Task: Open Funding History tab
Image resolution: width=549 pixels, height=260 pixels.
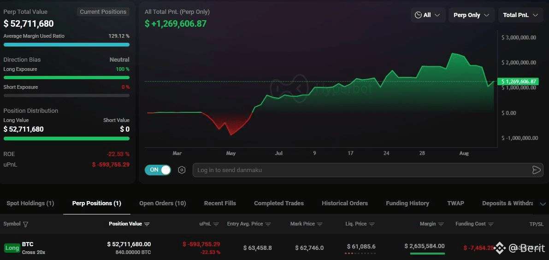Action: click(407, 203)
